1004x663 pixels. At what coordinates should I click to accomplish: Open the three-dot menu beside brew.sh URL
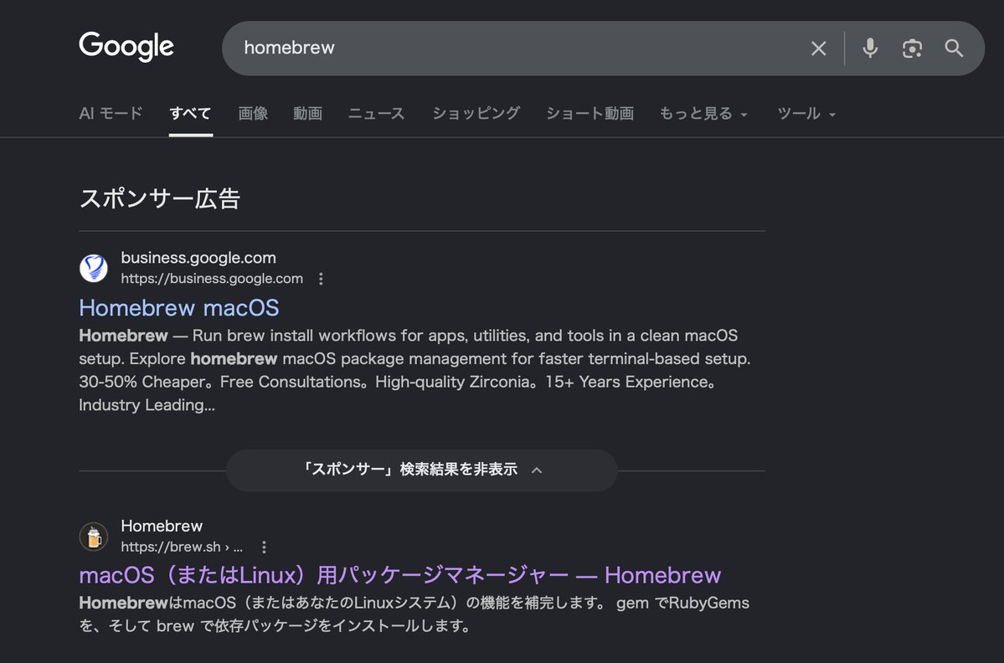click(264, 547)
